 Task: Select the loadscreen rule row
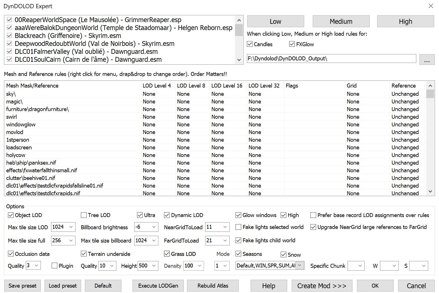coord(215,147)
